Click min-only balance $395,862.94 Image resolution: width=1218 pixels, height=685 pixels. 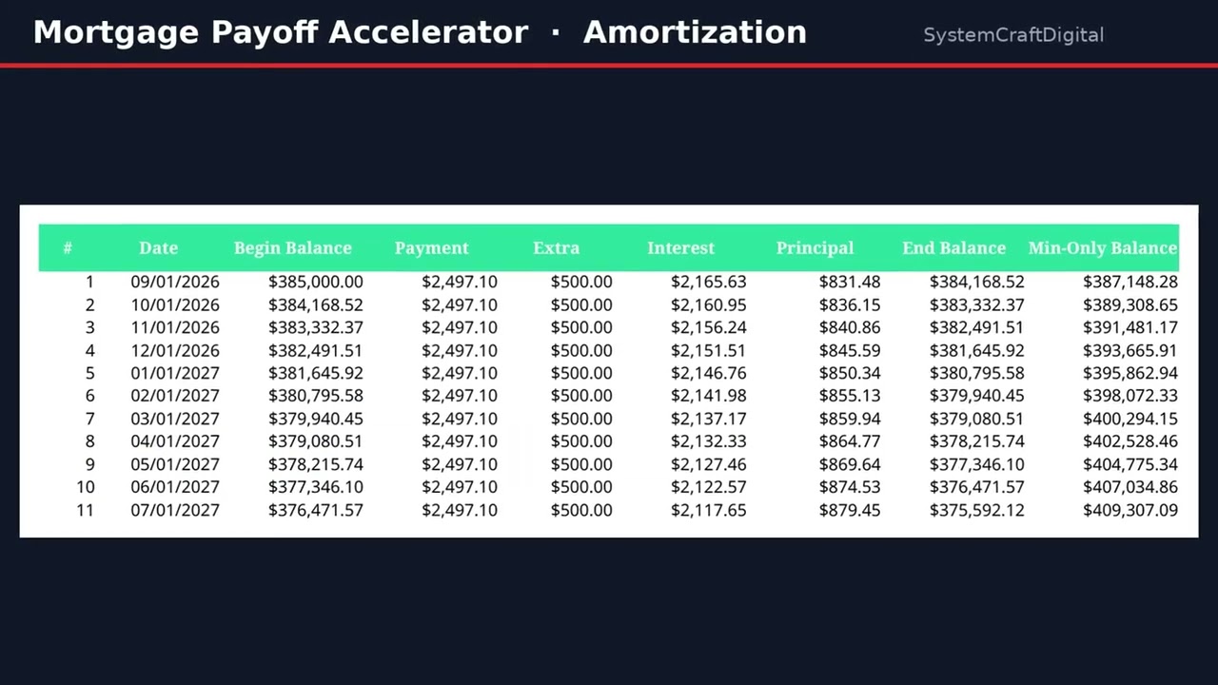[x=1130, y=373]
